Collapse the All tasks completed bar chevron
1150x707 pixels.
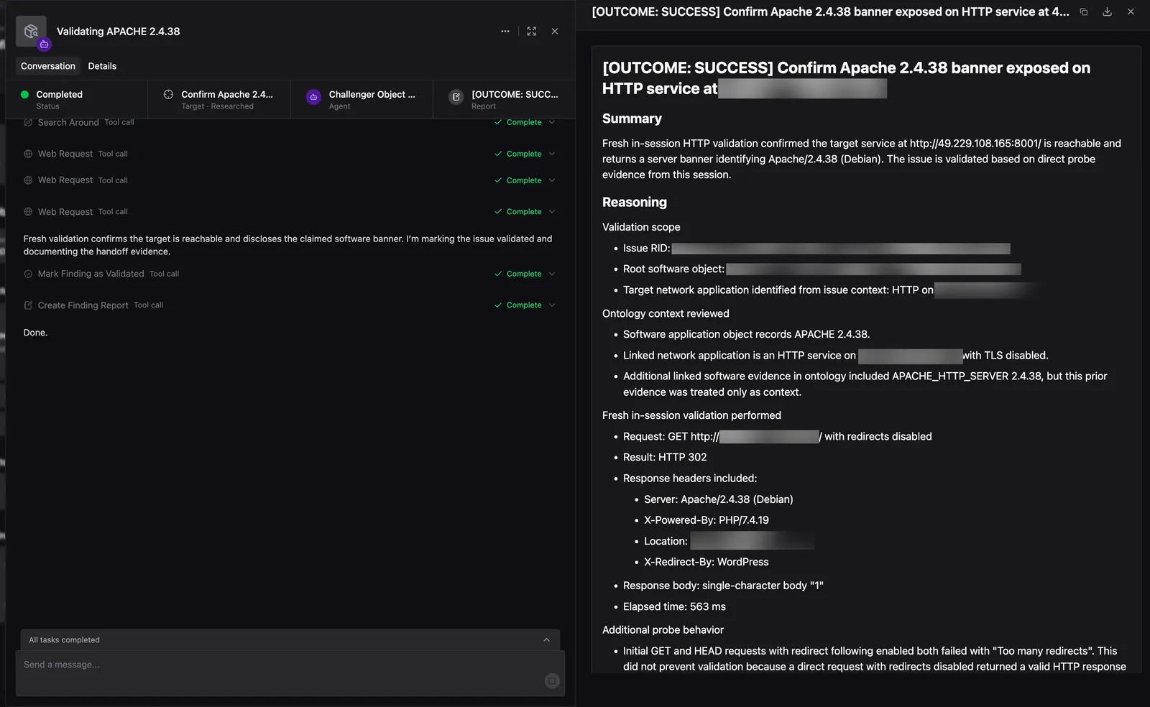coord(546,640)
